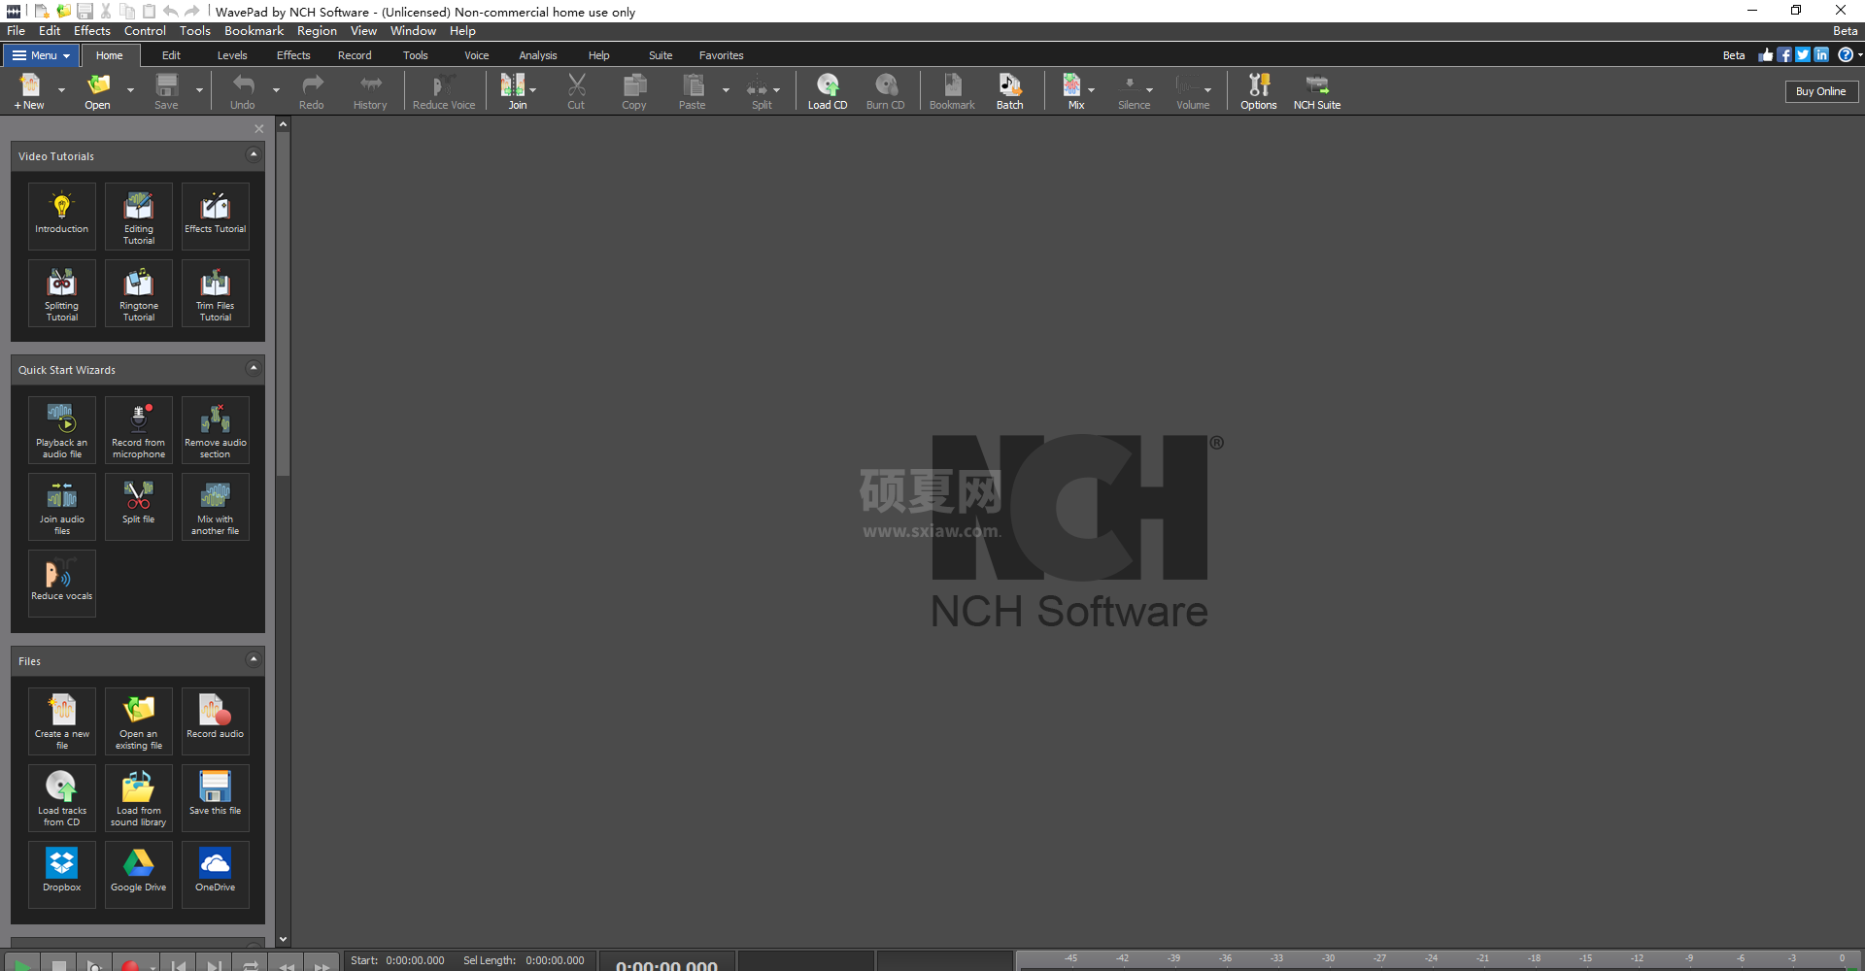
Task: Click the Split toolbar icon
Action: tap(759, 91)
